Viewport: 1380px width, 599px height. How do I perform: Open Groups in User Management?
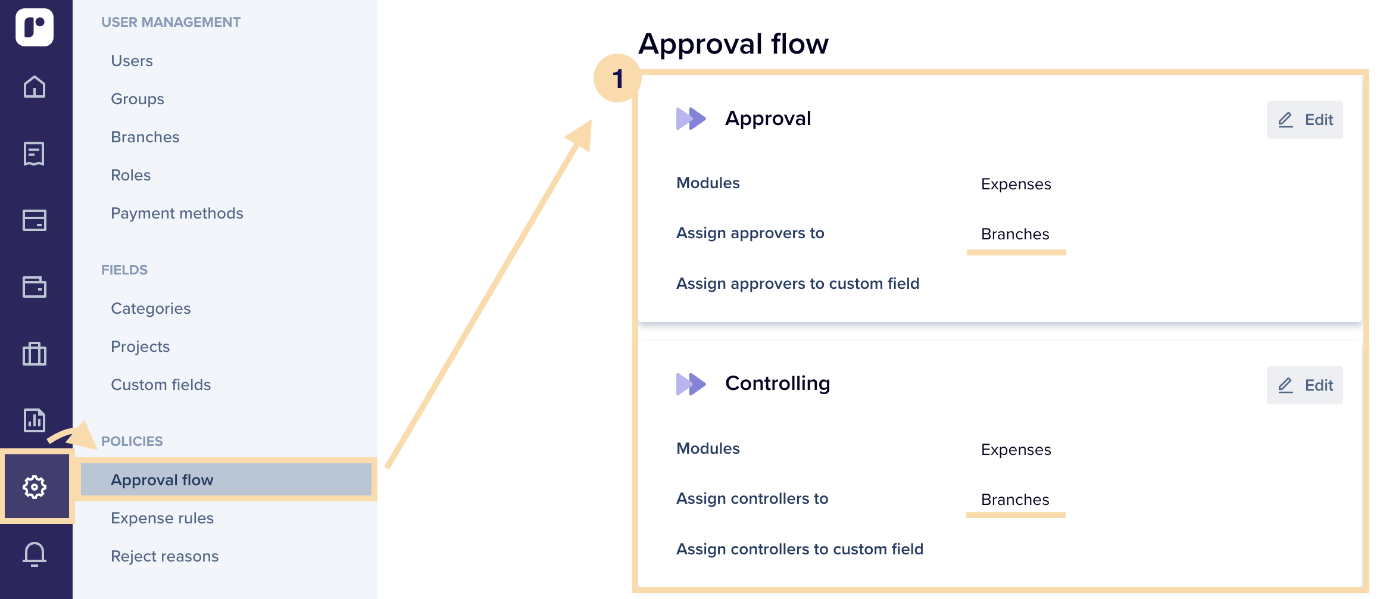138,99
